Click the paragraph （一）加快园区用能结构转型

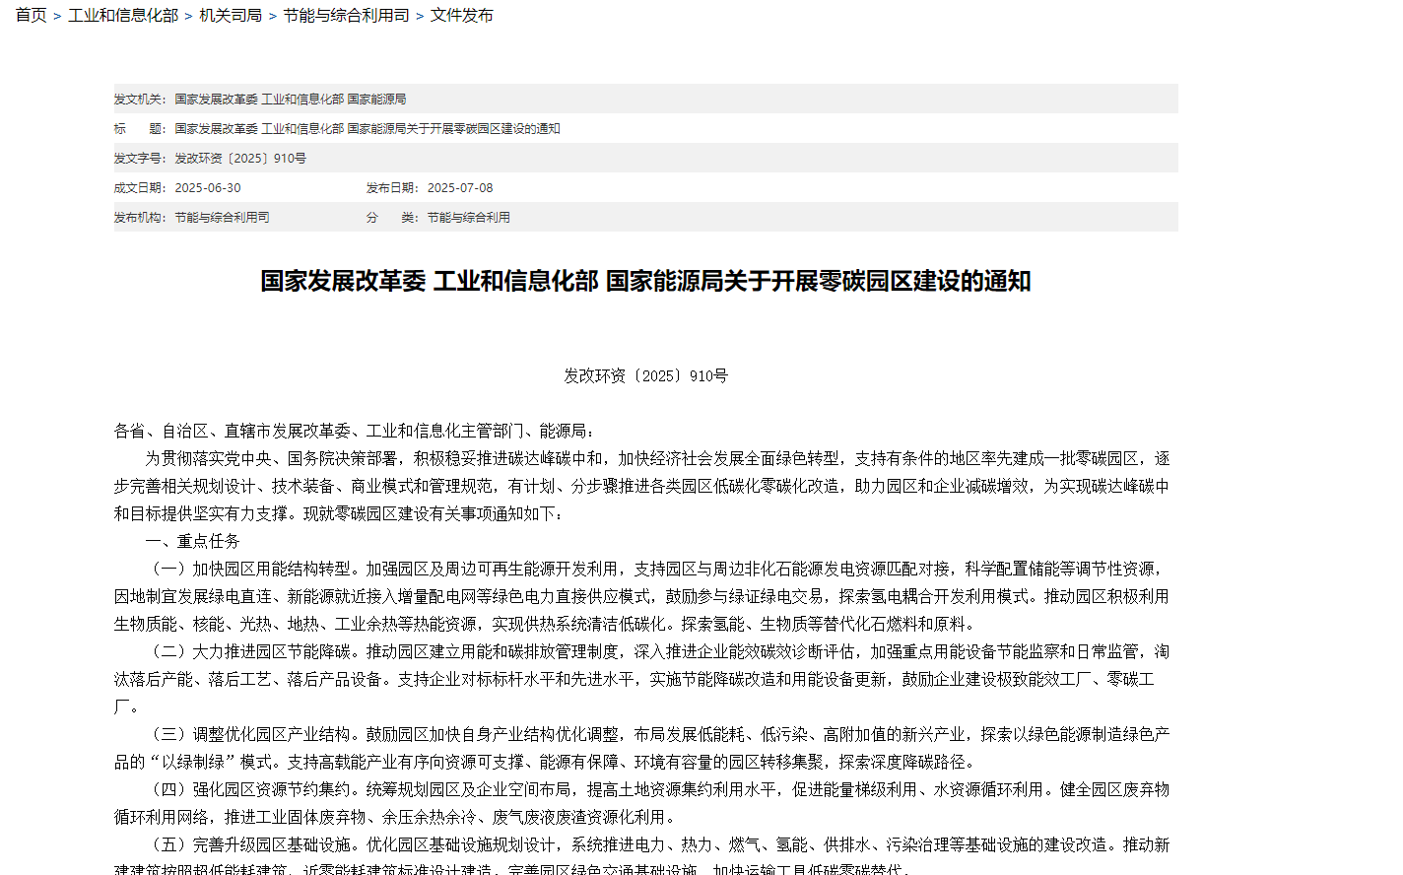[x=642, y=596]
